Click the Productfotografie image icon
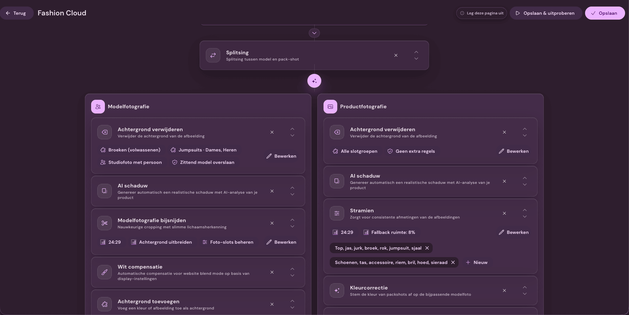This screenshot has width=629, height=315. pyautogui.click(x=330, y=107)
